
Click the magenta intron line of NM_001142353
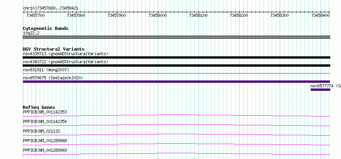[176, 115]
